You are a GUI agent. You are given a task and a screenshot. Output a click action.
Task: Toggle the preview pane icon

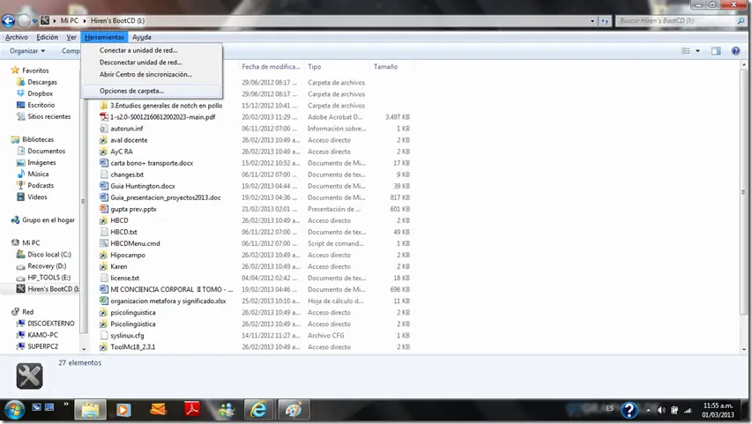(716, 51)
